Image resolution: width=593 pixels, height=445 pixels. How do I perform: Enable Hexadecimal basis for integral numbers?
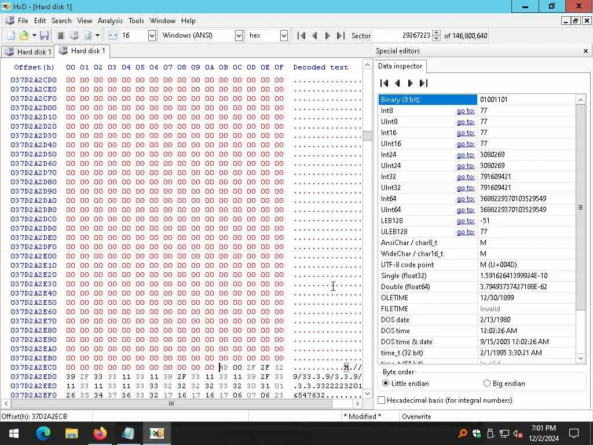445,400
